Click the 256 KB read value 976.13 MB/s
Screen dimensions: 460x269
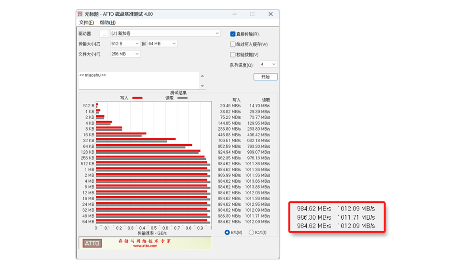coord(259,158)
